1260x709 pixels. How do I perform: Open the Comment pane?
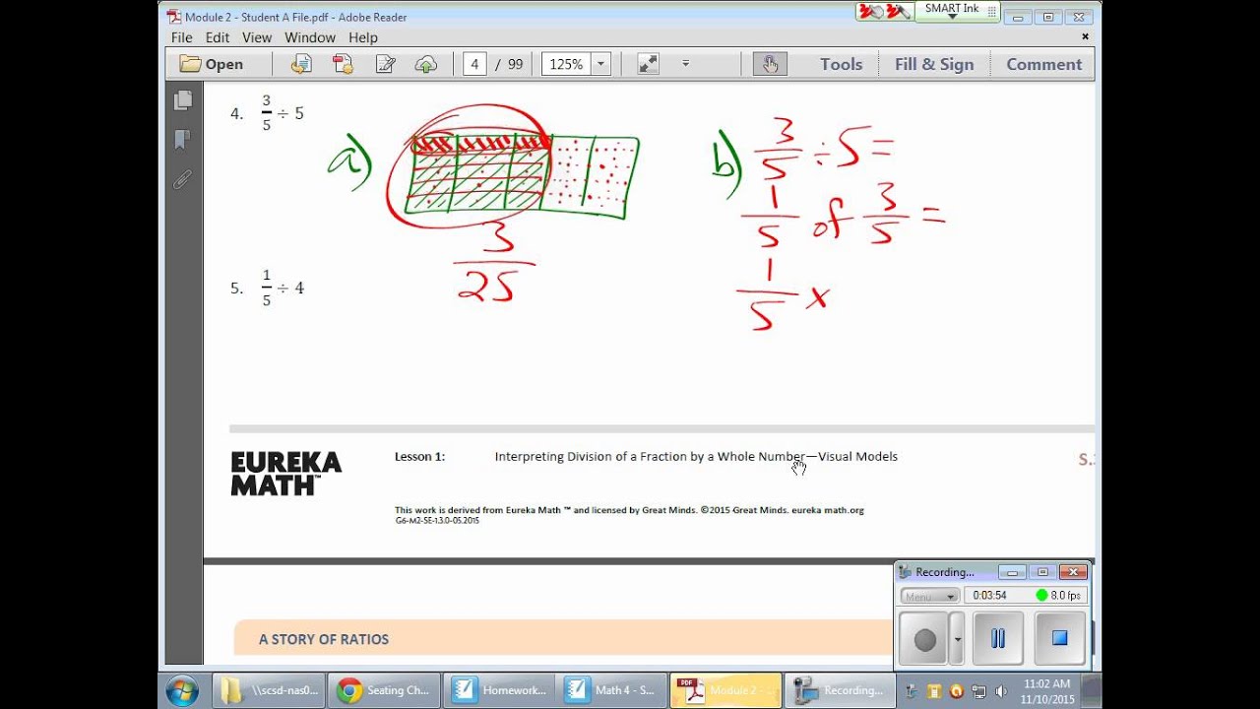(x=1043, y=64)
